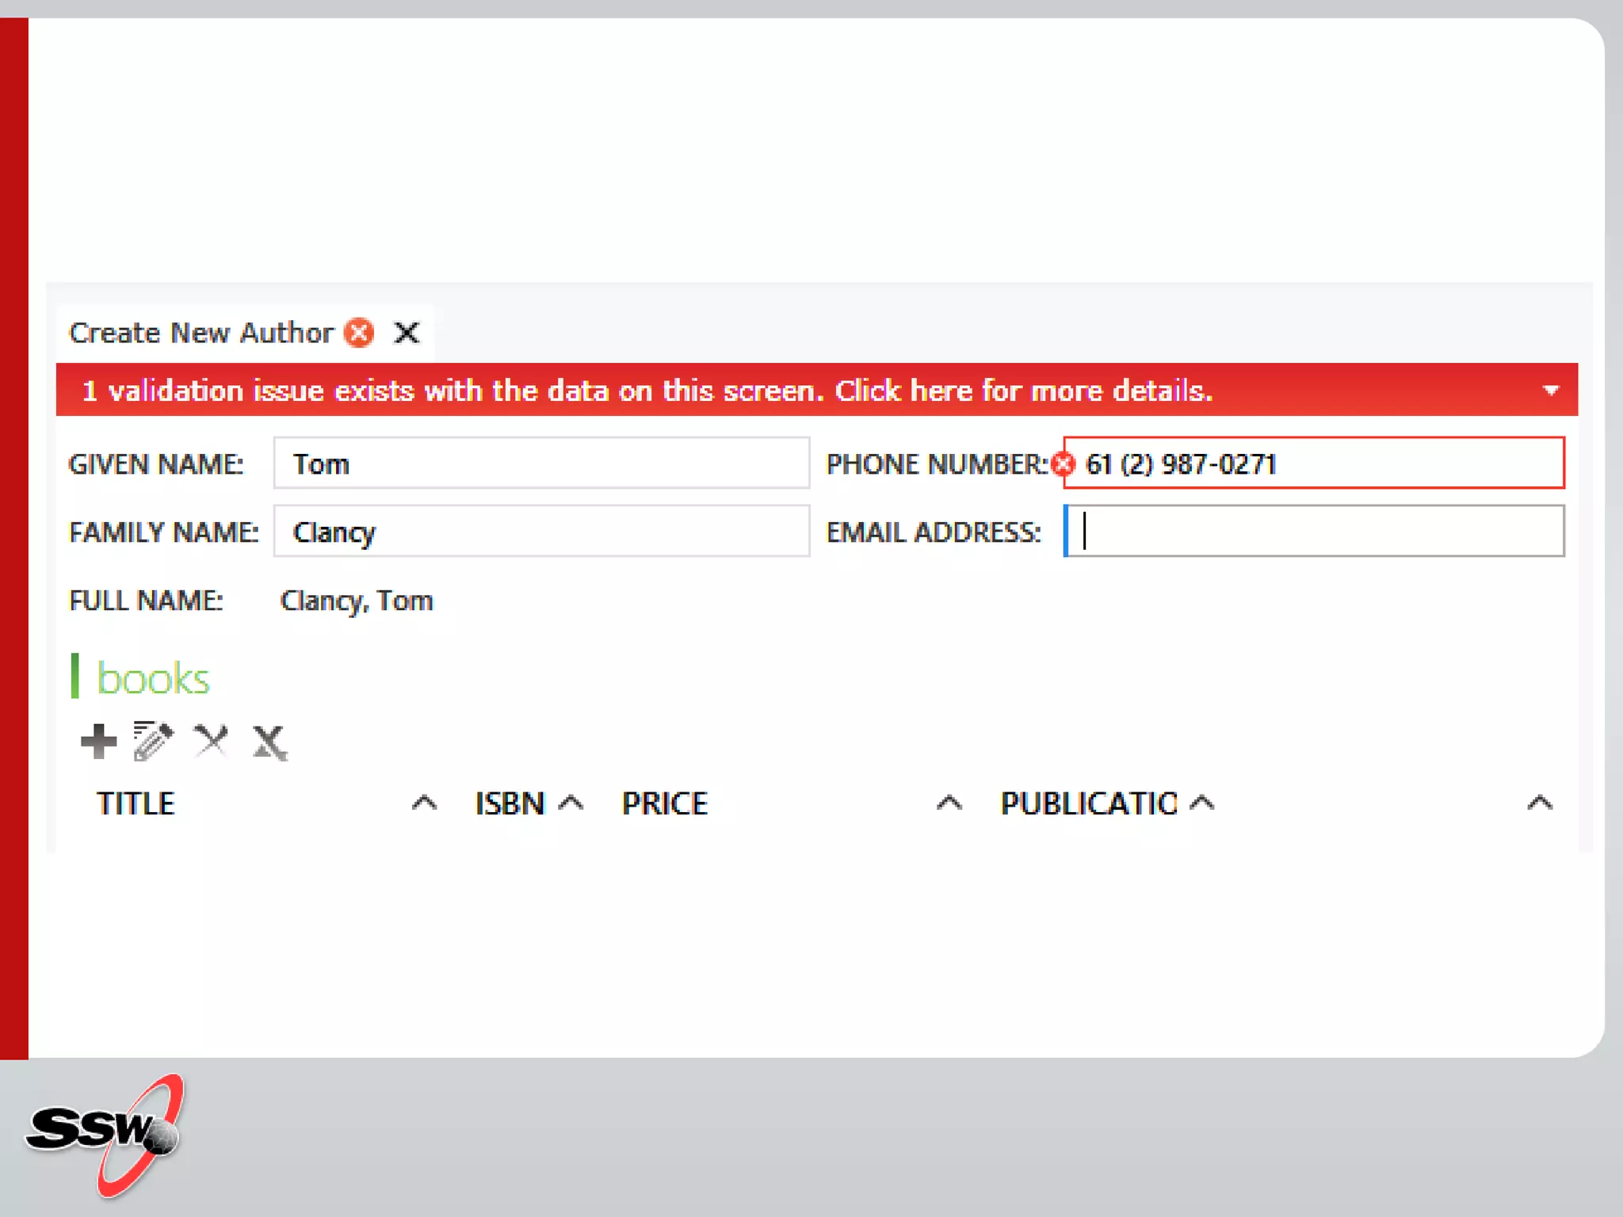Viewport: 1623px width, 1217px height.
Task: Click the ISBN column sort caret
Action: point(571,803)
